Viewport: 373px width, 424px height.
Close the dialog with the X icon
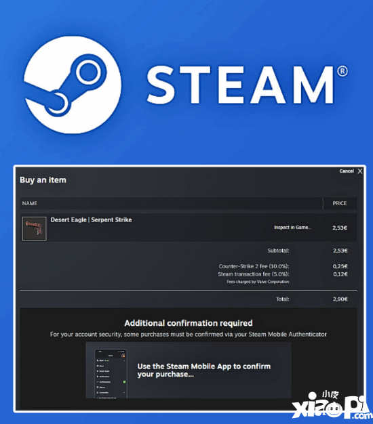coord(359,171)
